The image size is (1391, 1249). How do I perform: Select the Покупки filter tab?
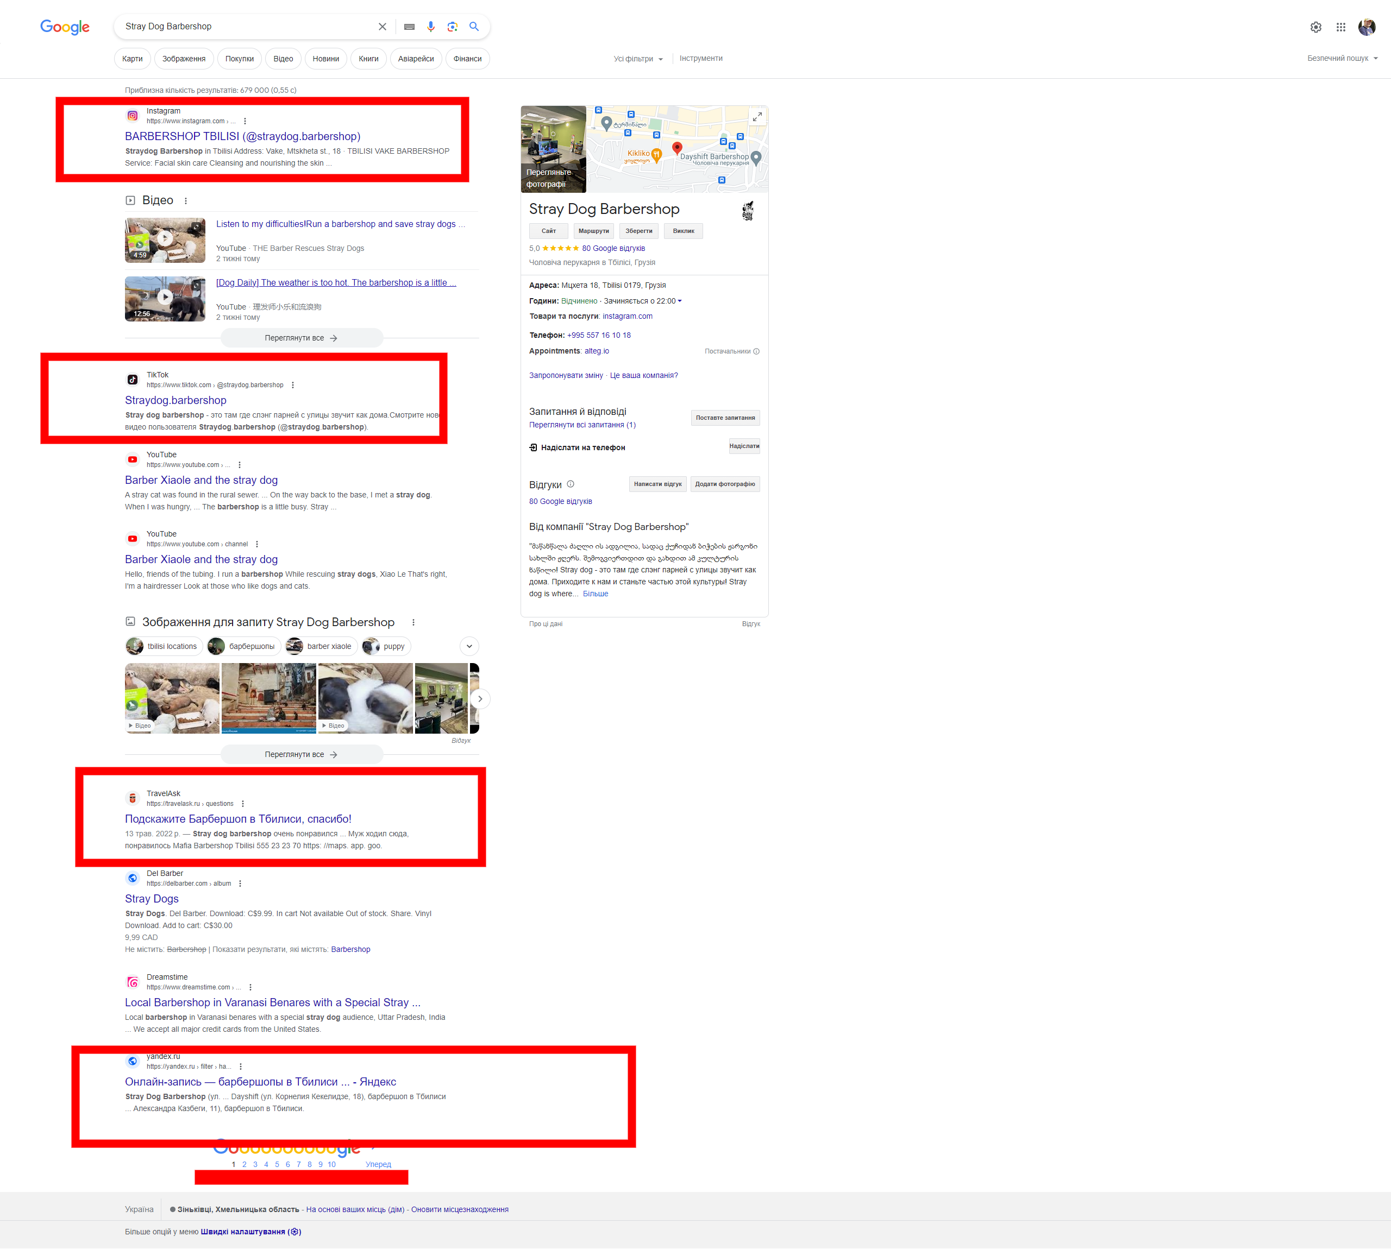point(240,59)
